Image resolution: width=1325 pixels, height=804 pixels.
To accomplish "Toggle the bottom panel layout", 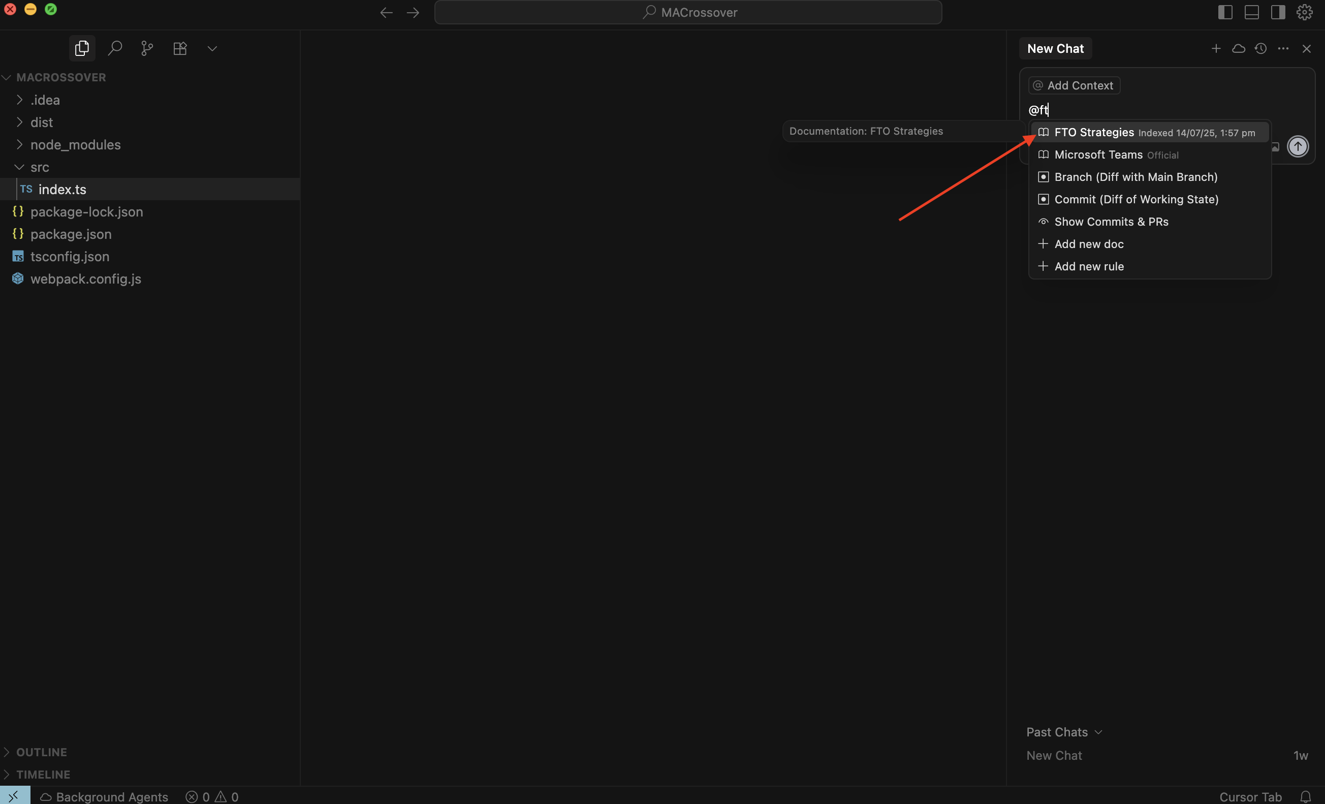I will tap(1251, 12).
